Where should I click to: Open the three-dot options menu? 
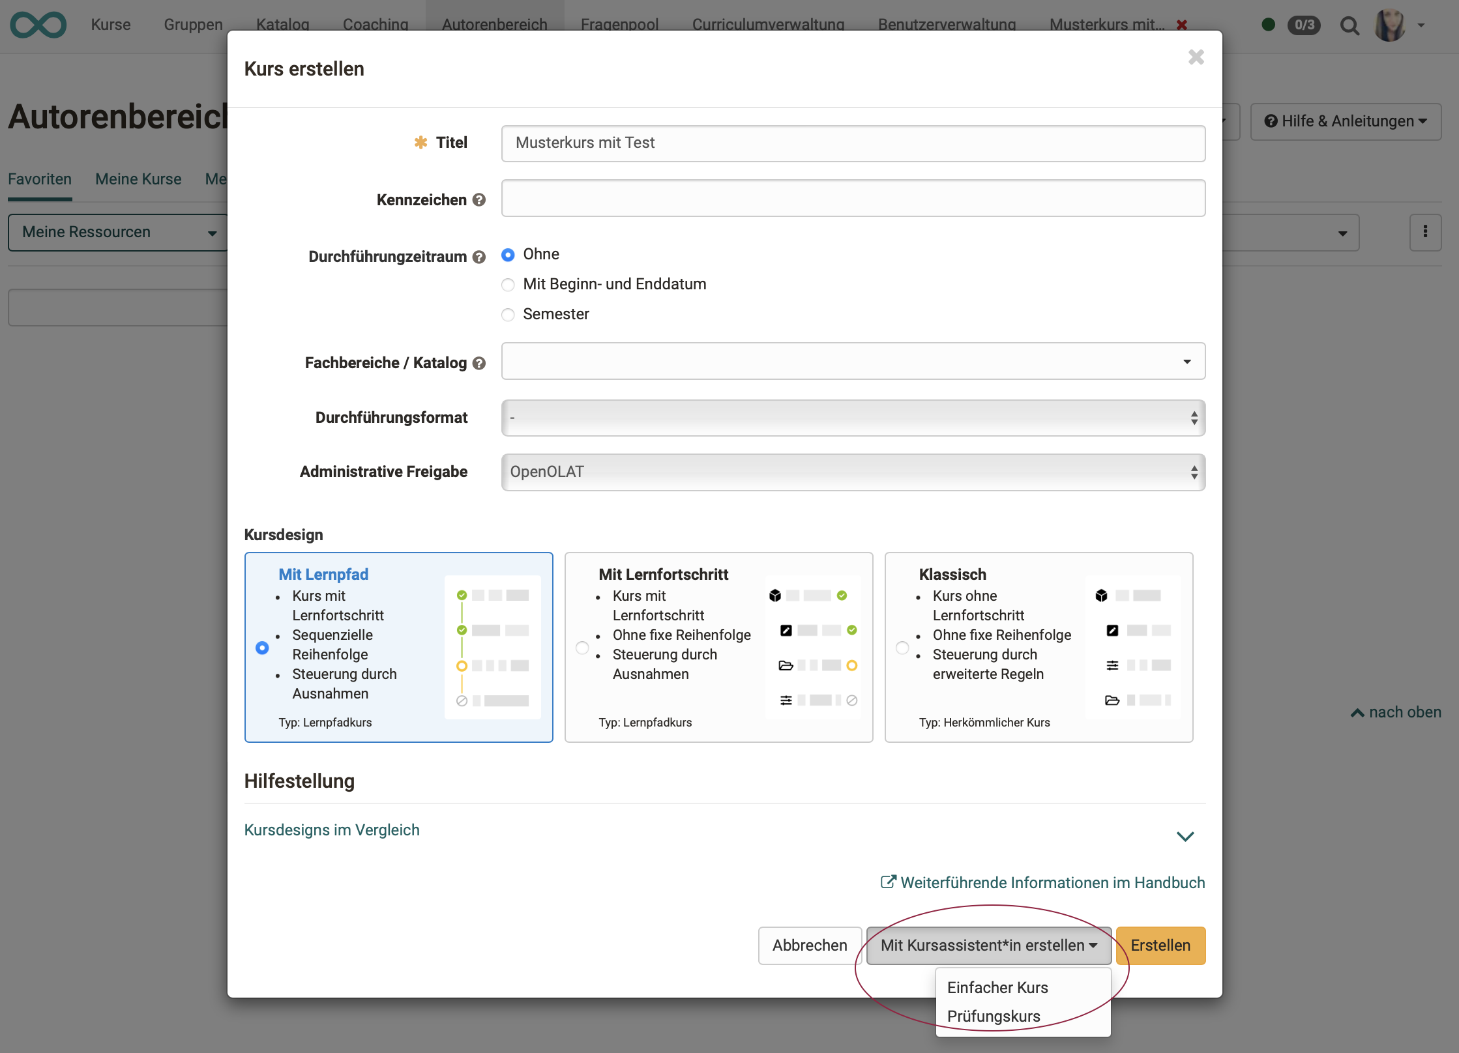coord(1424,232)
